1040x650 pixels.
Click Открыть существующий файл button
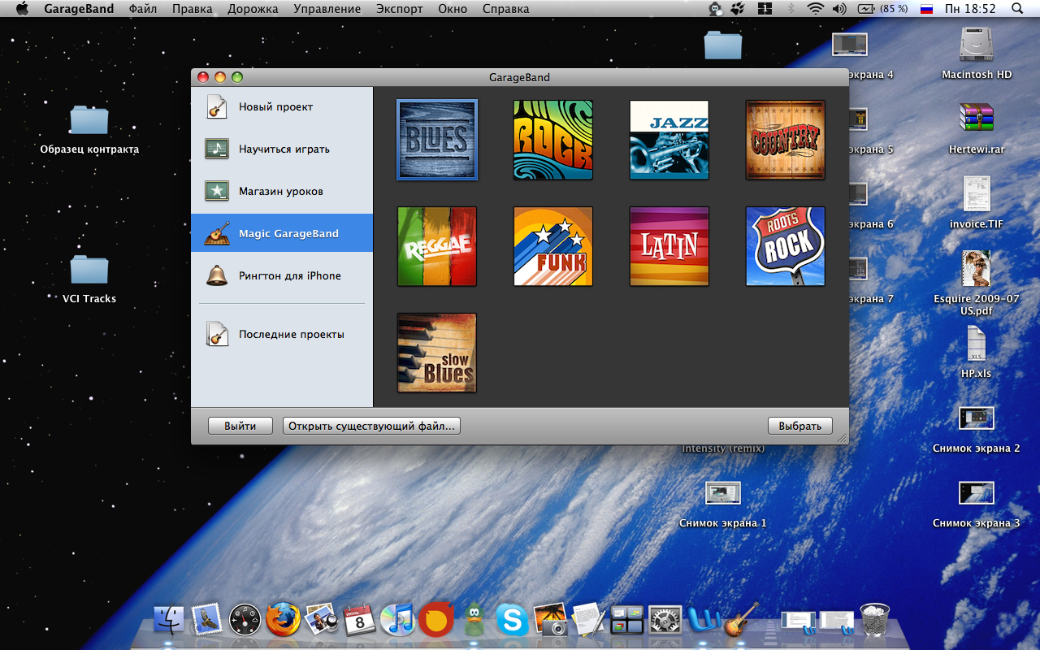(371, 426)
